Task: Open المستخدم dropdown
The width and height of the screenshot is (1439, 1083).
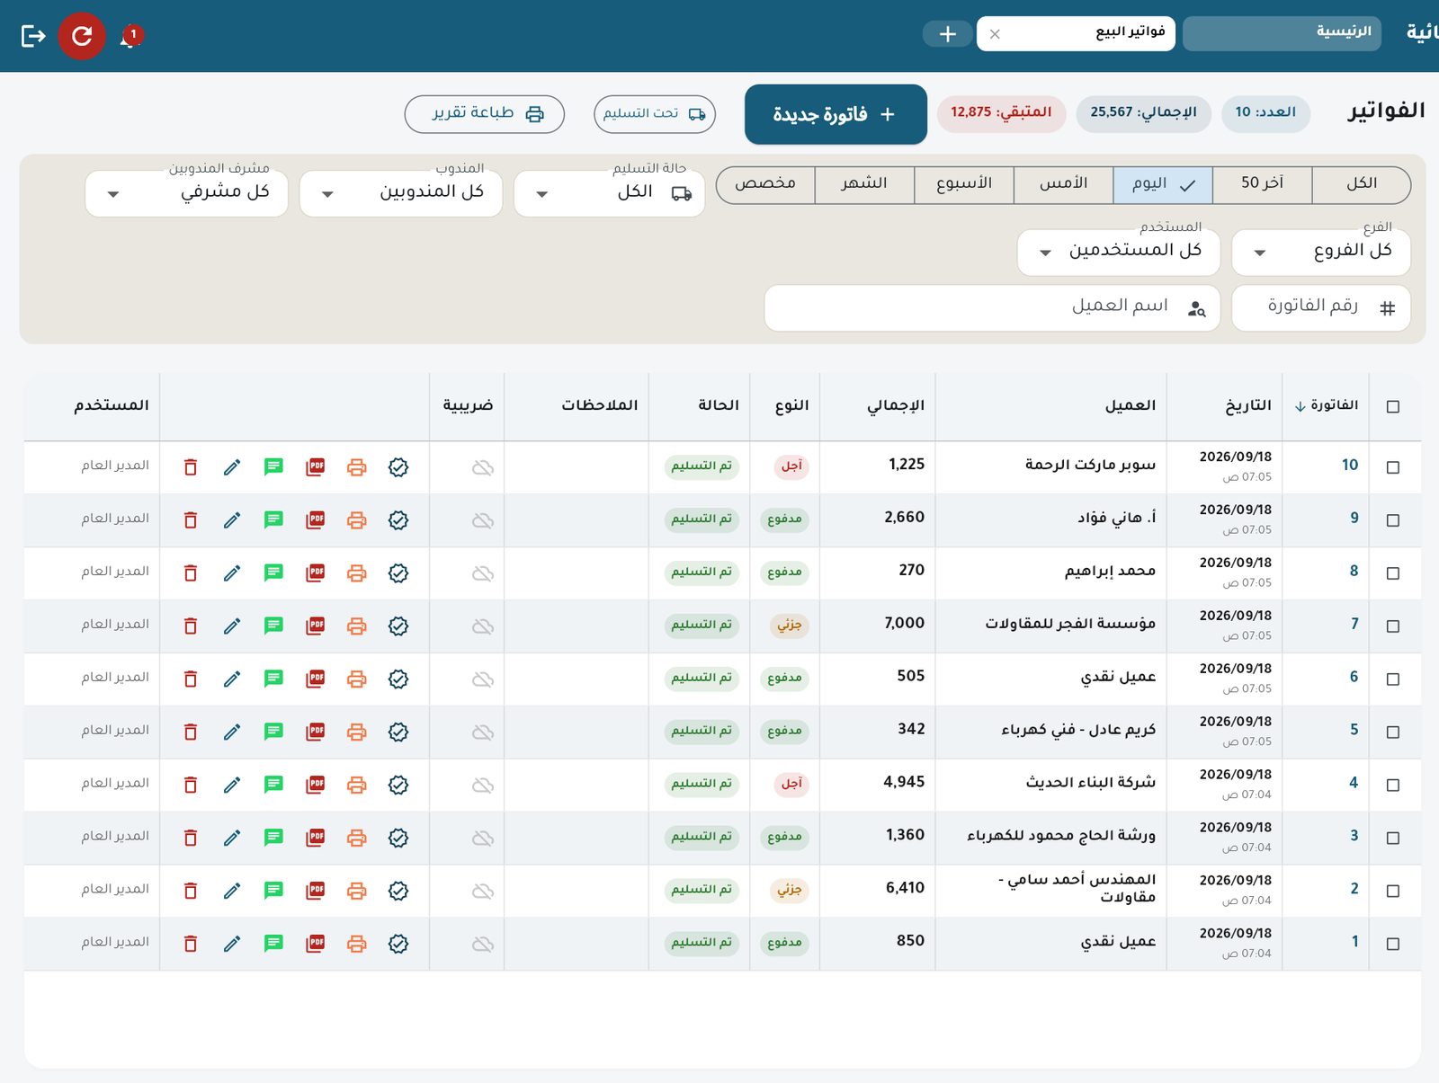Action: point(1118,252)
